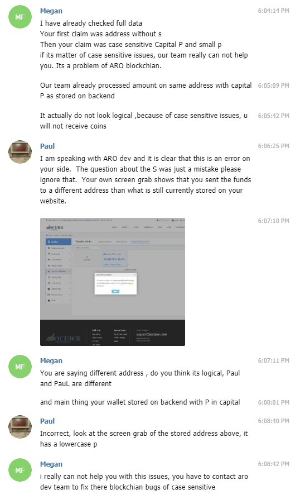
Task: Select message 'I am speaking with ARO dev'
Action: [x=146, y=179]
